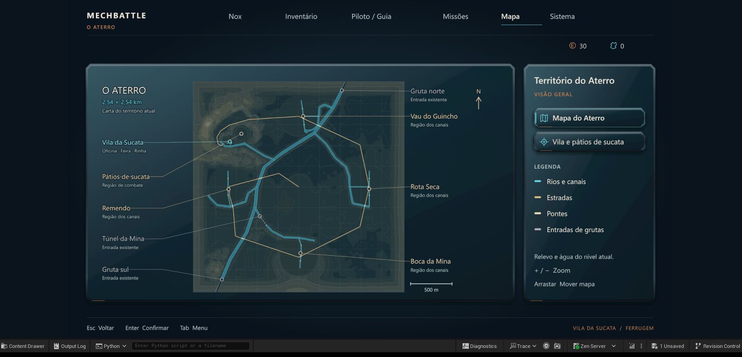This screenshot has height=357, width=742.
Task: Open the Output Log panel
Action: point(70,346)
